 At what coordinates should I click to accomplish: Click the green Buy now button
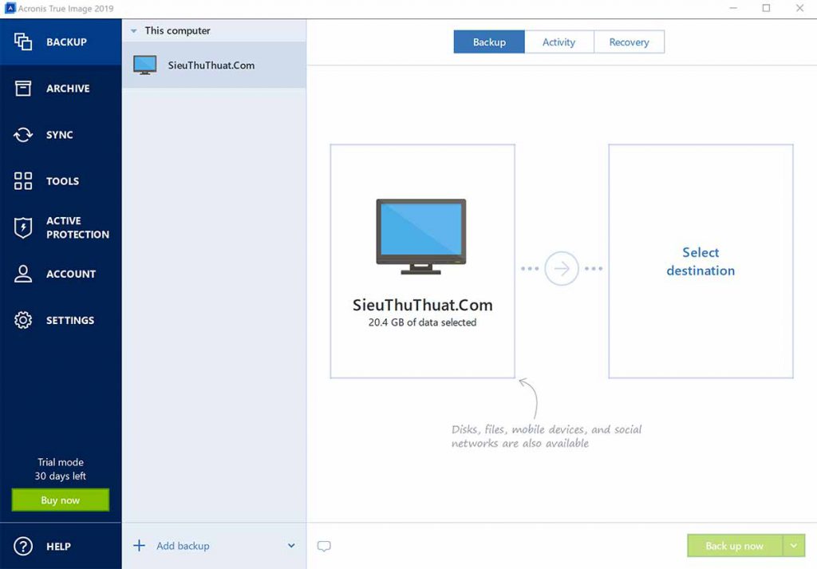61,500
